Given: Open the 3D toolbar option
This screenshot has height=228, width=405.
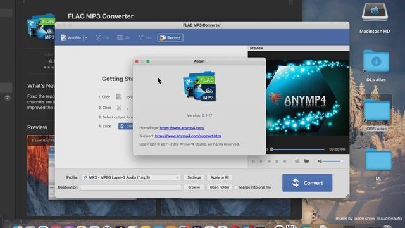Looking at the screenshot, I should tap(123, 38).
